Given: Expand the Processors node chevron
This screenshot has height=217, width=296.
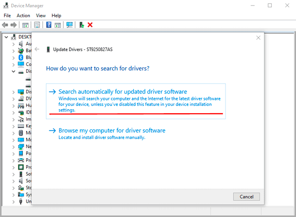Looking at the screenshot, I should [13, 168].
